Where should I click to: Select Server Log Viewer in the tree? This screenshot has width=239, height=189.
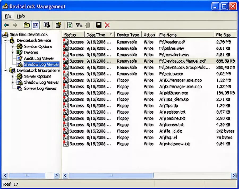click(40, 88)
